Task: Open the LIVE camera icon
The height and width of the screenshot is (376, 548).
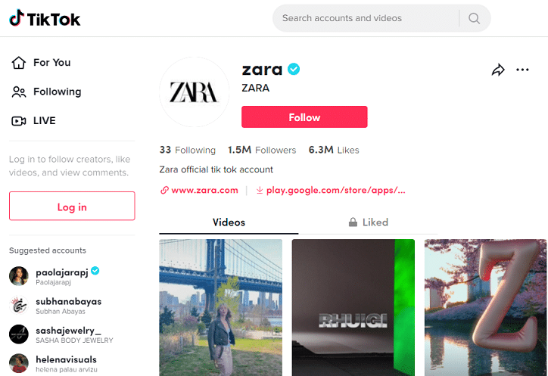Action: 18,121
